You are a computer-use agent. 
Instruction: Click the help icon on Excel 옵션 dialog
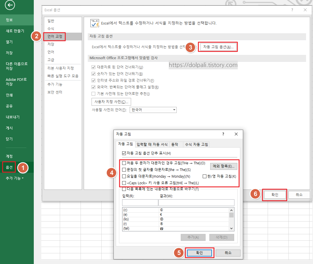pyautogui.click(x=292, y=10)
